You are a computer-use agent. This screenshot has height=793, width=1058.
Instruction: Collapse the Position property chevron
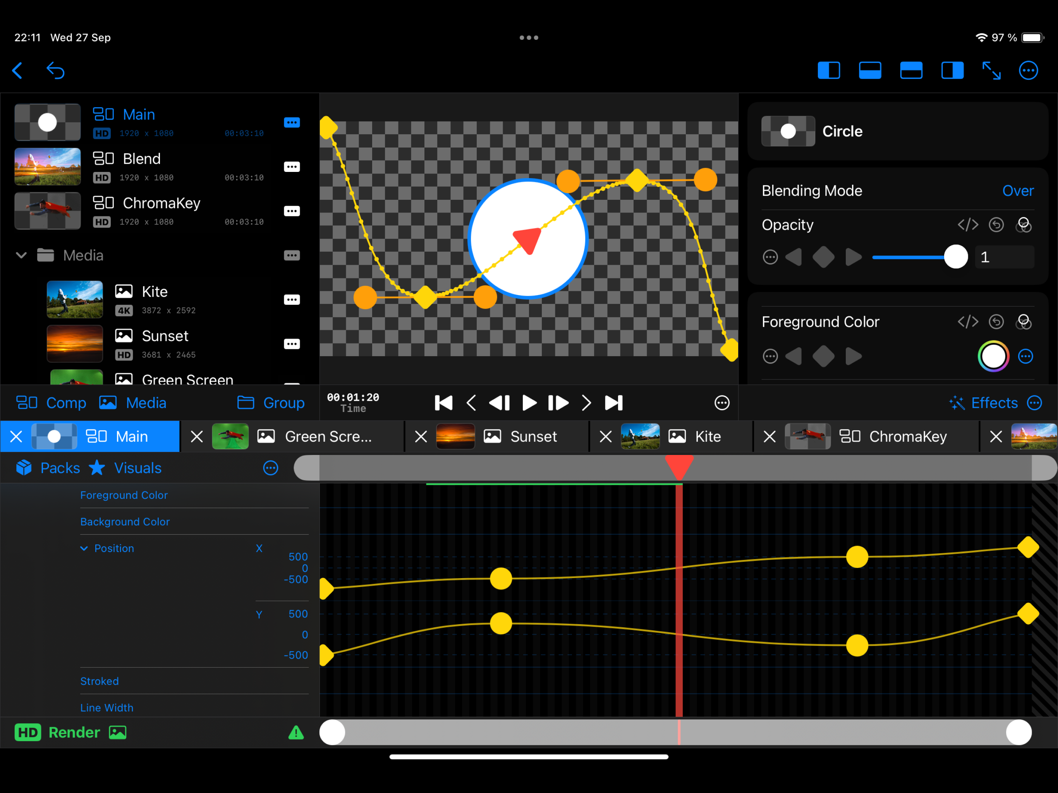84,549
